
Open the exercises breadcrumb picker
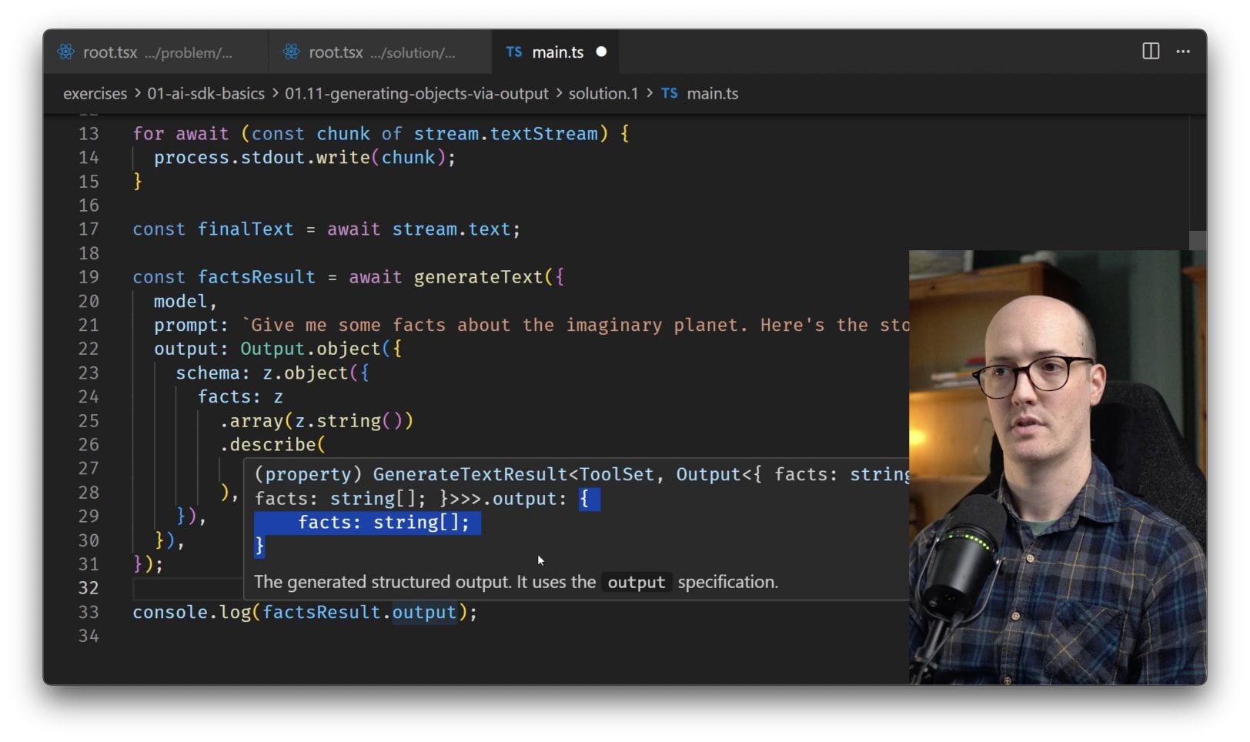(x=95, y=93)
